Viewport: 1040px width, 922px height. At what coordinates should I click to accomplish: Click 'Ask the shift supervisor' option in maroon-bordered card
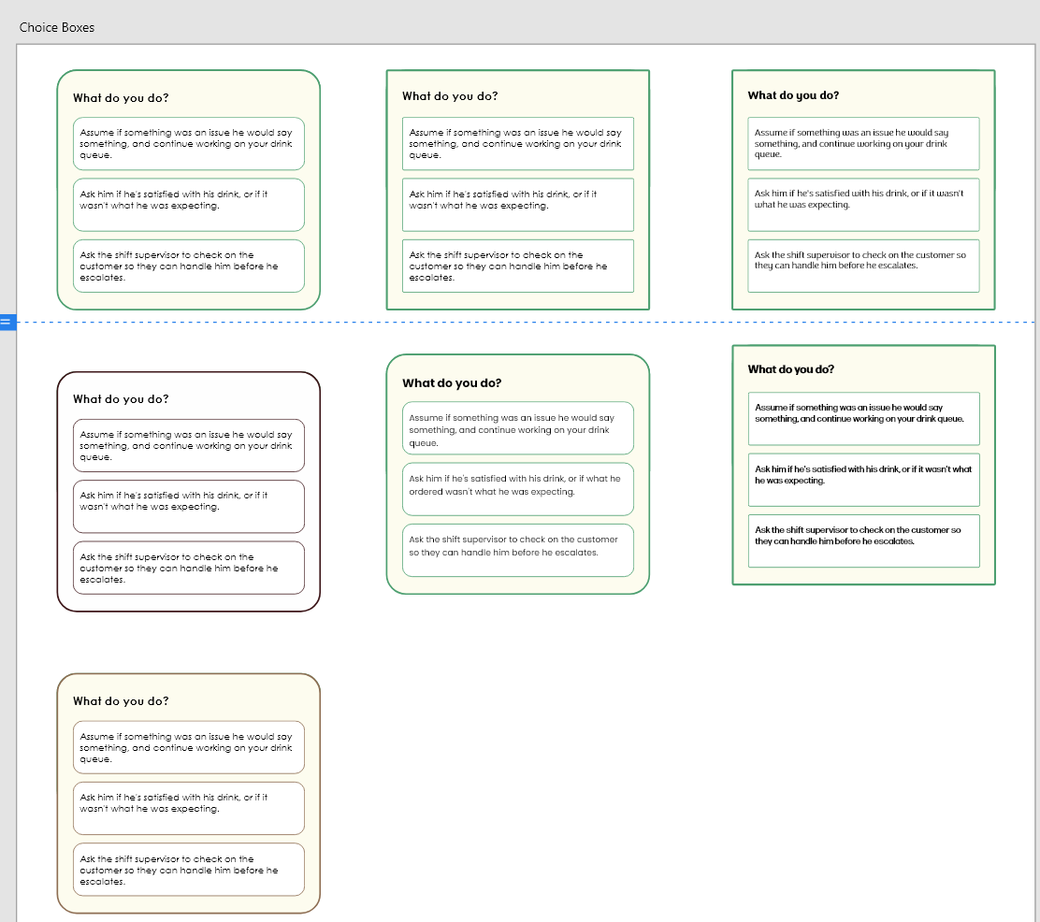[188, 568]
